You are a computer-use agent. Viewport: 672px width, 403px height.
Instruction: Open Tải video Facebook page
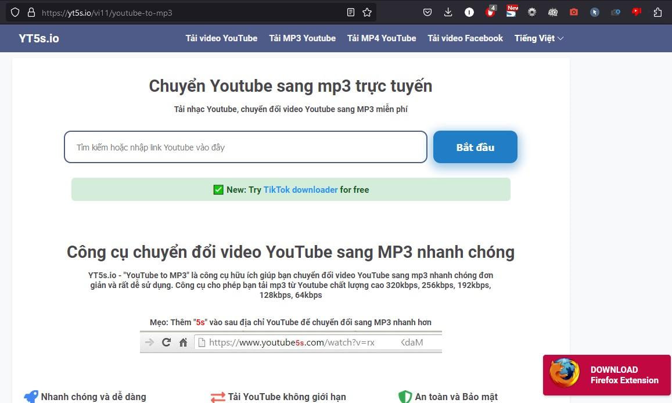(x=465, y=38)
